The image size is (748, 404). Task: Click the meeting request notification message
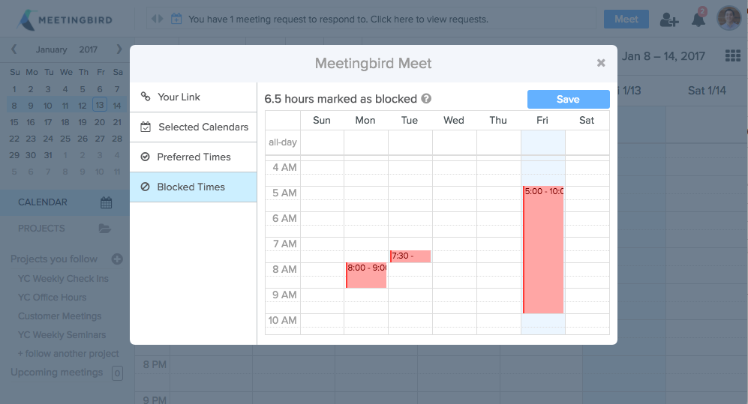point(338,19)
